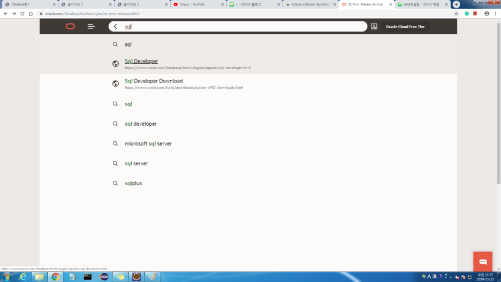Click the red extension icon

[475, 14]
